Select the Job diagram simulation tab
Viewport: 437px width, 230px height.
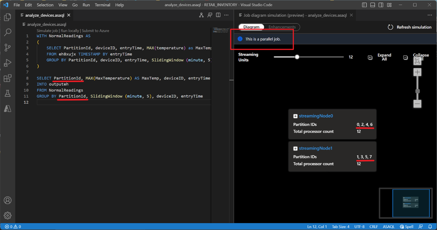pyautogui.click(x=295, y=15)
